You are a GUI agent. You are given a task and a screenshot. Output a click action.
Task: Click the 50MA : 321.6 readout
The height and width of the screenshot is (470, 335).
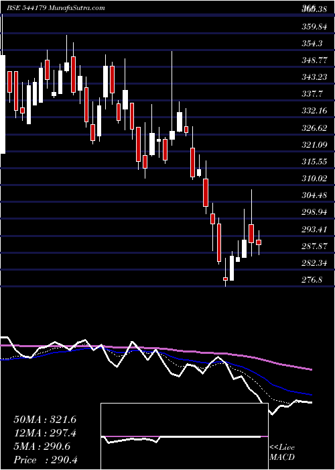click(45, 420)
